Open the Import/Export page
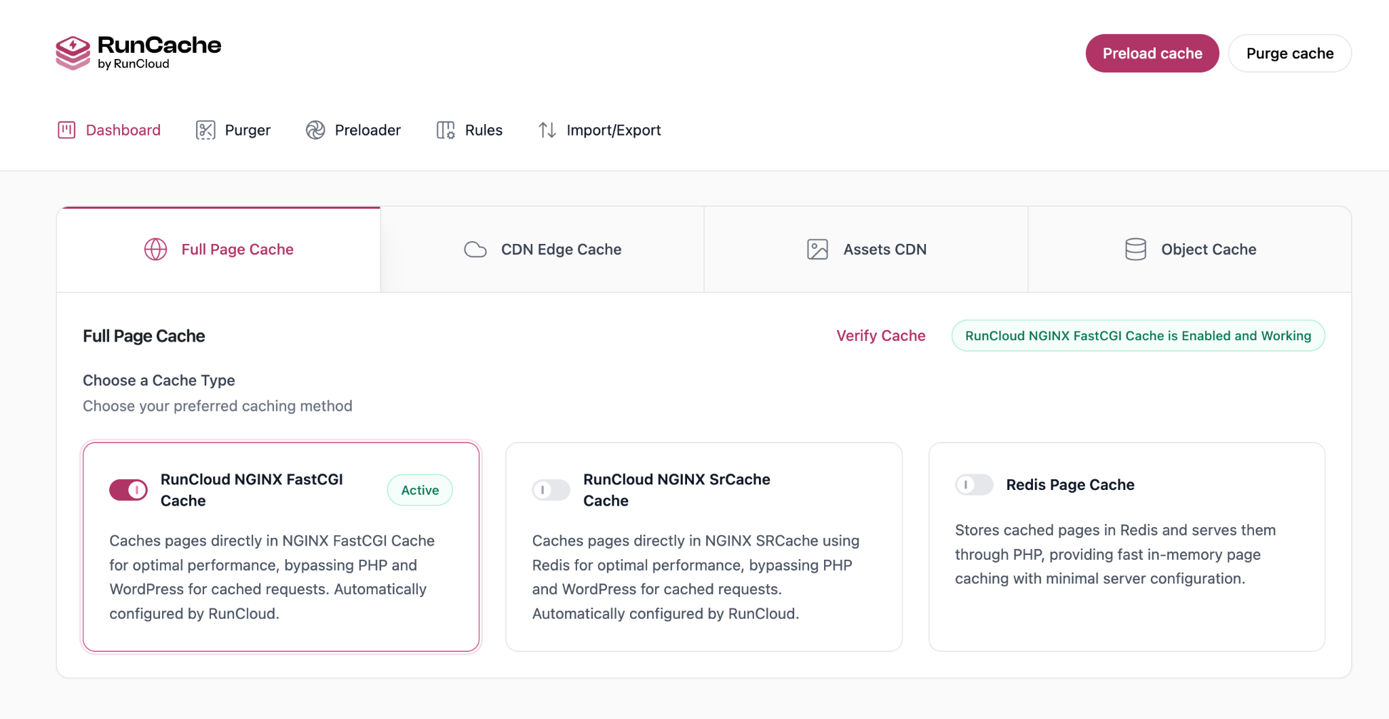 tap(600, 130)
